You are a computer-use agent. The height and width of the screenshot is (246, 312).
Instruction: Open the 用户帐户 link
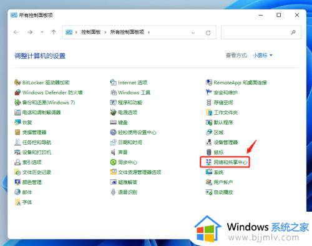[223, 182]
